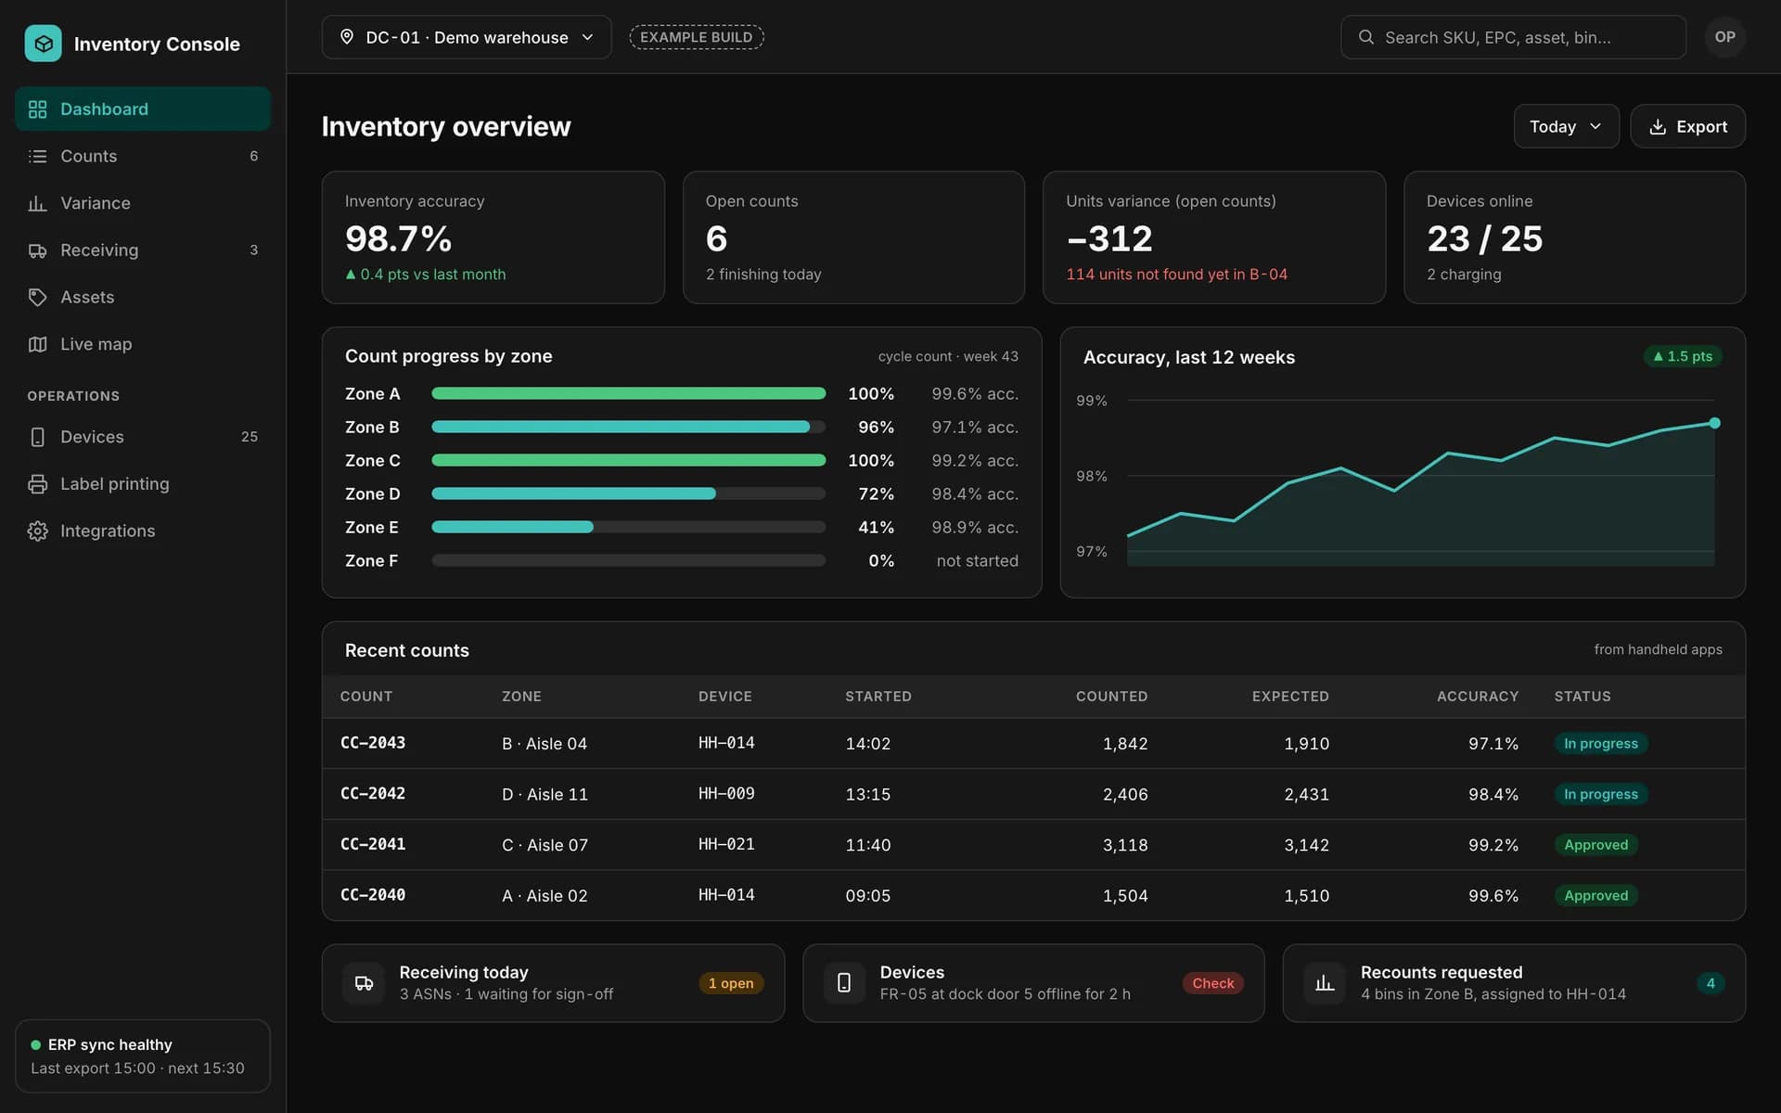
Task: Click the truck icon on Receiving today card
Action: 364,983
